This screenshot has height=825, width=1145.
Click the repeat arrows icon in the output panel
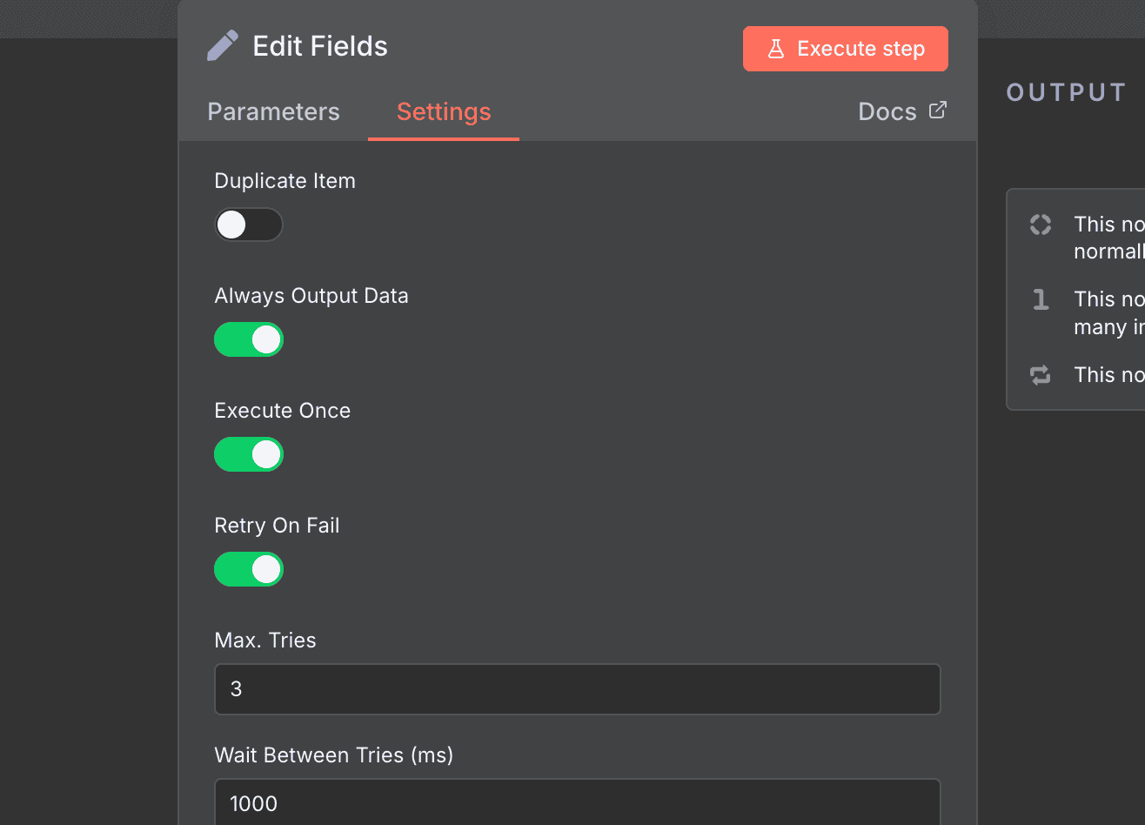(1041, 375)
